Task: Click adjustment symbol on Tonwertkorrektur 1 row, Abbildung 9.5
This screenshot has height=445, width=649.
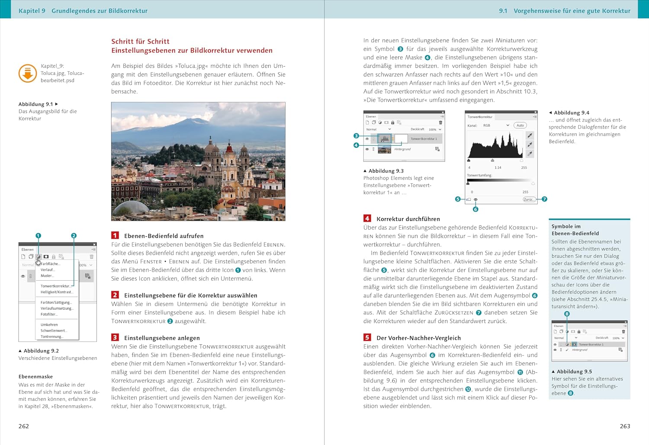Action: coord(567,345)
